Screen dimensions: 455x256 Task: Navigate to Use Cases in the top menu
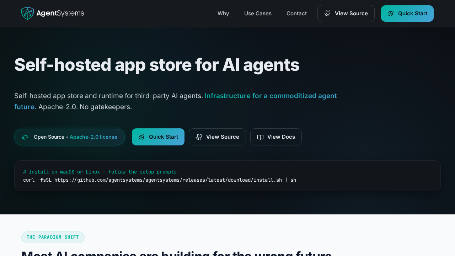(x=258, y=14)
